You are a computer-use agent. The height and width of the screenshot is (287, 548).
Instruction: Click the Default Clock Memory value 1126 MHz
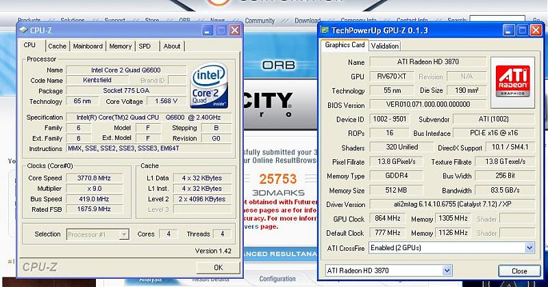pyautogui.click(x=453, y=232)
